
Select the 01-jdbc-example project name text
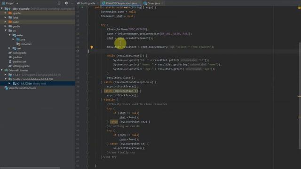[x=19, y=9]
